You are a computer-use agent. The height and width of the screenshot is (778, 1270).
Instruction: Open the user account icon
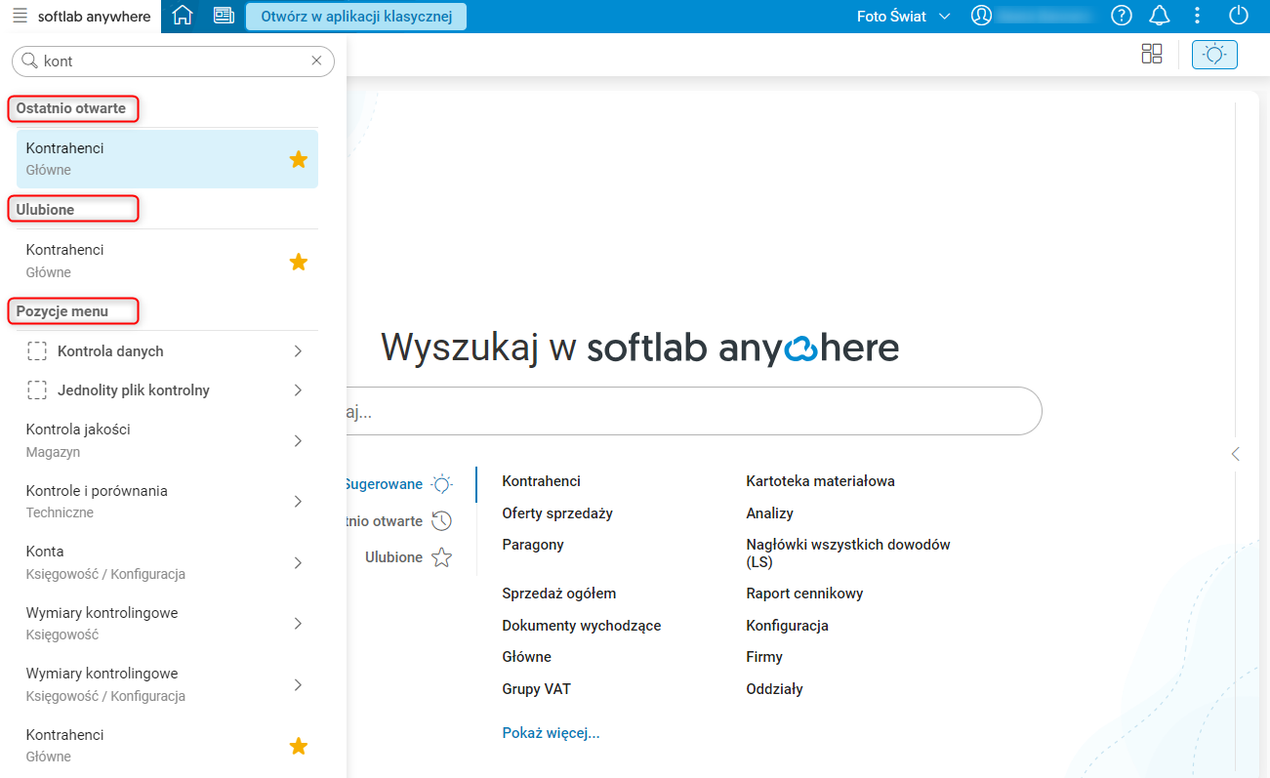[981, 16]
